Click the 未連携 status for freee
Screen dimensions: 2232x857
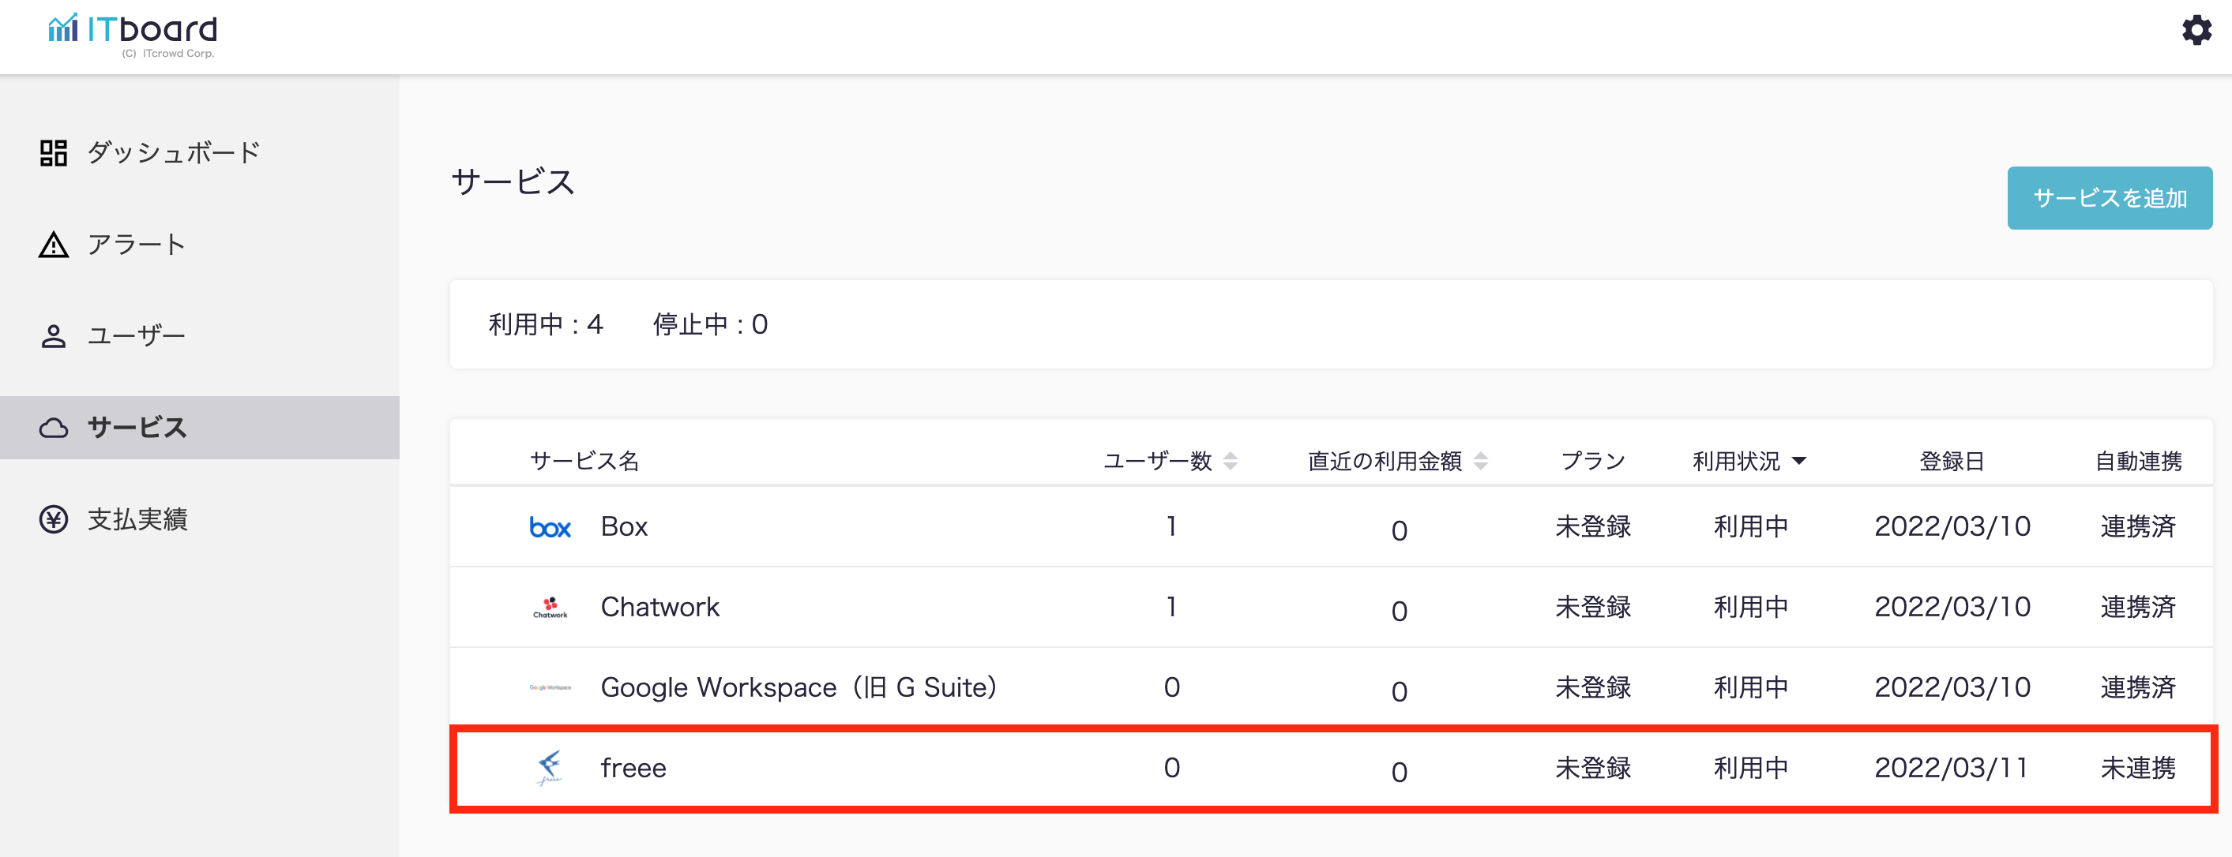click(2137, 768)
